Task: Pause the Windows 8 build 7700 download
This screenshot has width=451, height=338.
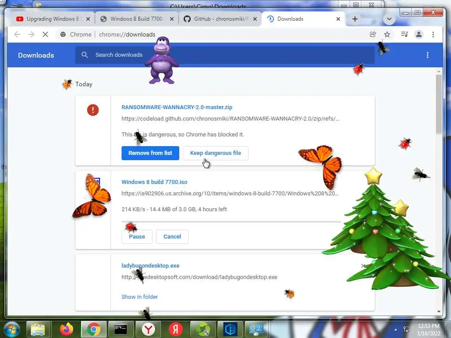Action: (137, 236)
